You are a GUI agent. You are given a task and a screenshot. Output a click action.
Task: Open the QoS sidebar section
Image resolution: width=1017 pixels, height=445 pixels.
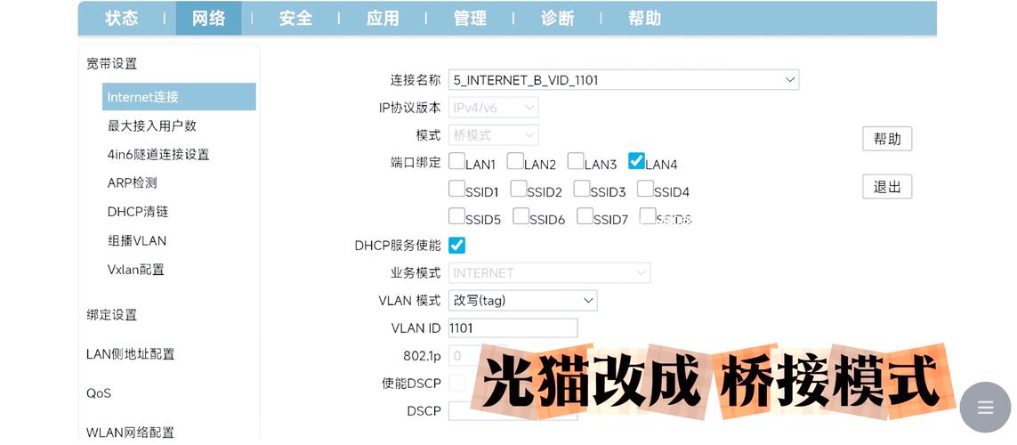[99, 393]
